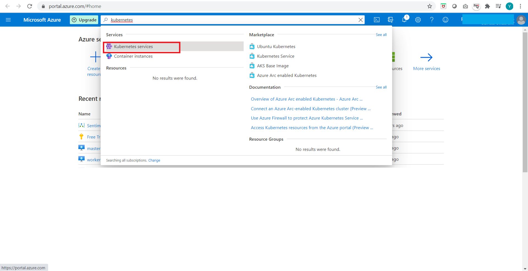Click the Upgrade button
The height and width of the screenshot is (271, 528).
[84, 20]
